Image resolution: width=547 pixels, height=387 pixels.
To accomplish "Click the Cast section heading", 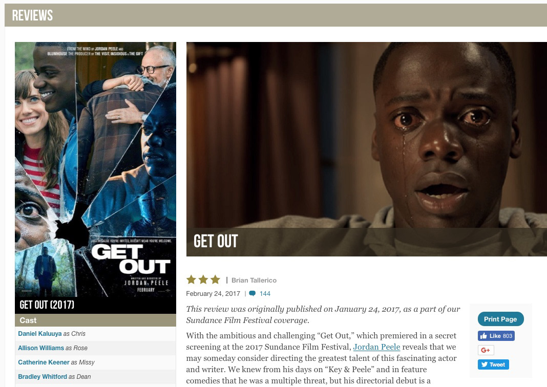I will tap(28, 320).
